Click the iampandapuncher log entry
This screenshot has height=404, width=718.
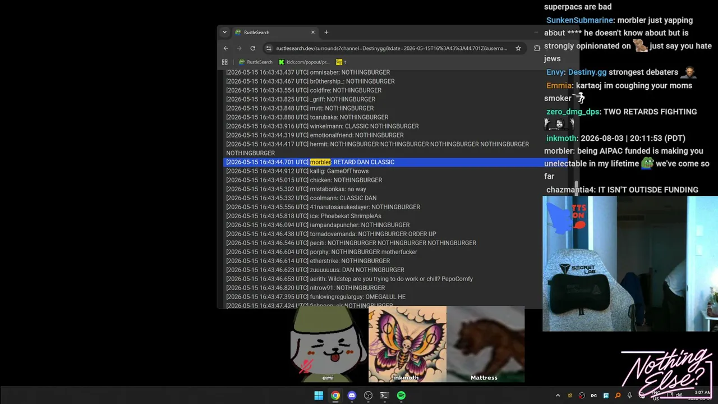(318, 225)
